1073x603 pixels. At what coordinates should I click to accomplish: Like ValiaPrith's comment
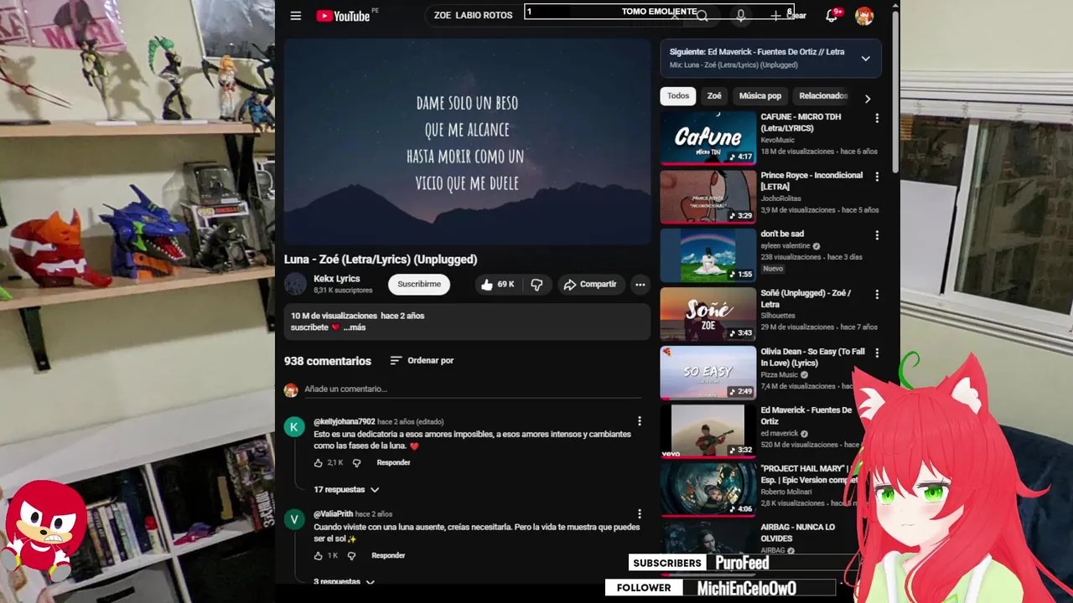coord(318,555)
